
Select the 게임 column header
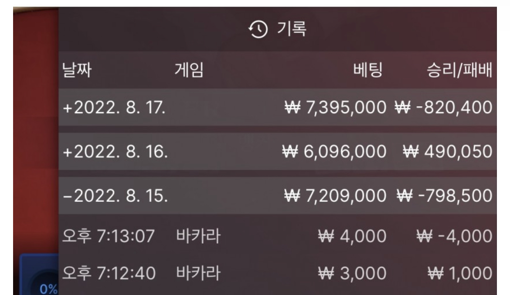click(189, 70)
